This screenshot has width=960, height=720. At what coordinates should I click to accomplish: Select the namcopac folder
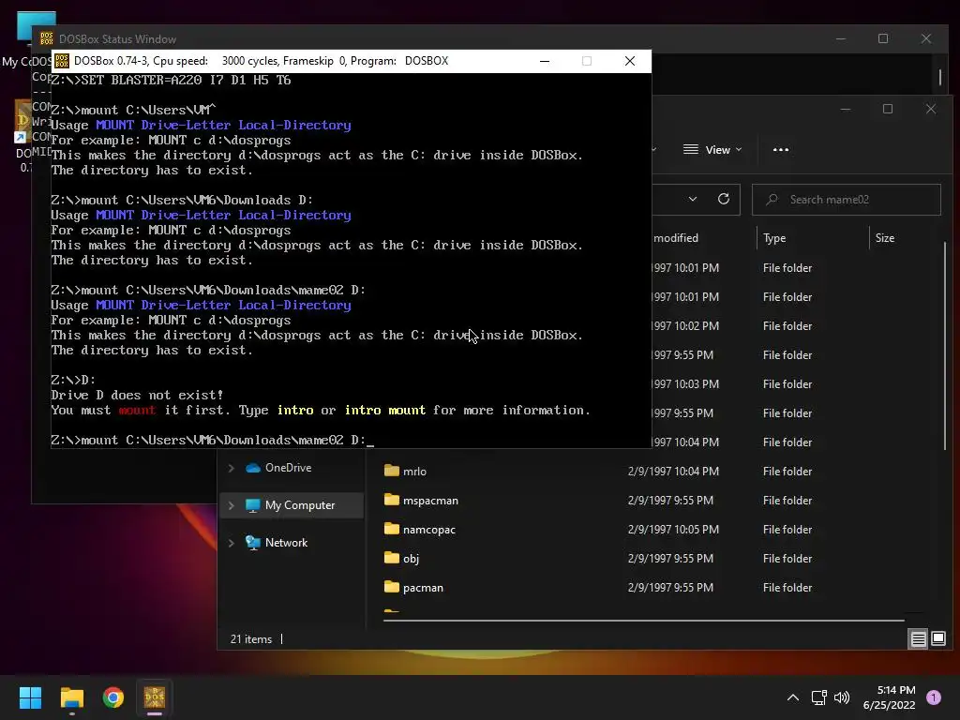click(428, 530)
